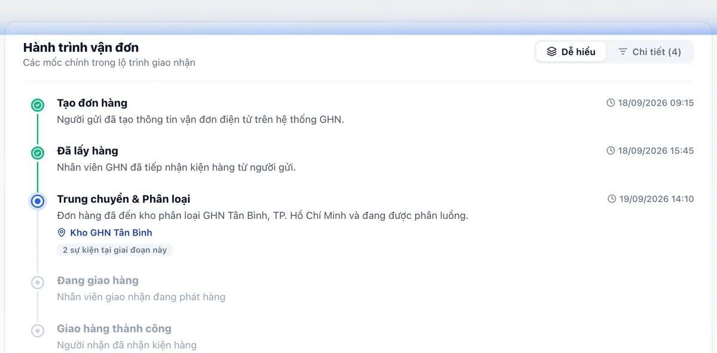Switch to the Chi tiết (4) tab
717x353 pixels.
(x=649, y=52)
